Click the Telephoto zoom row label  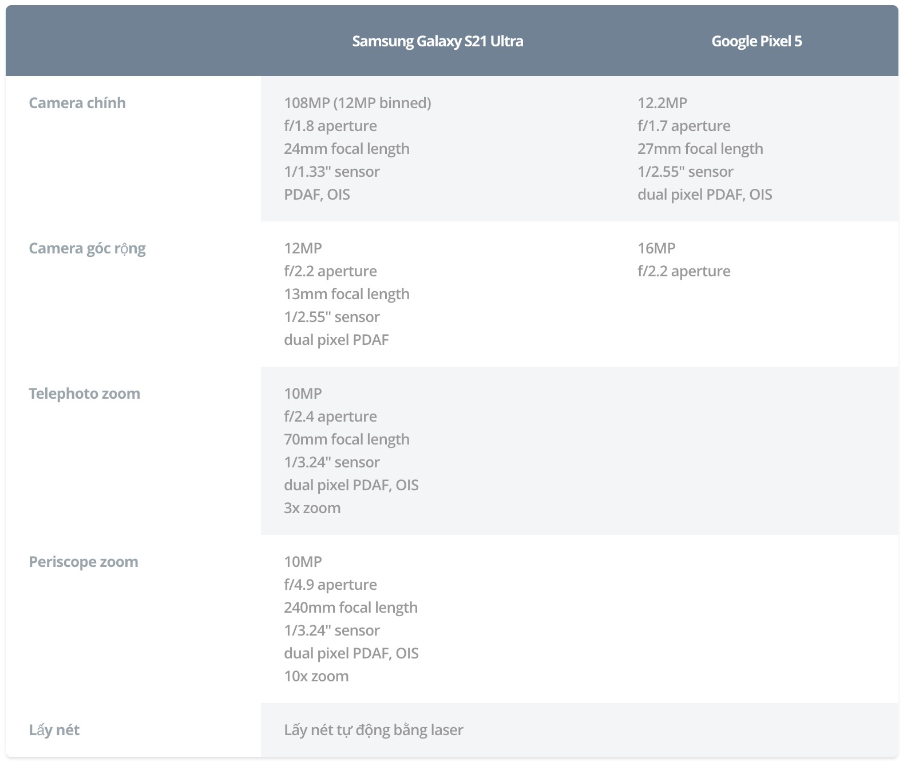(x=84, y=394)
